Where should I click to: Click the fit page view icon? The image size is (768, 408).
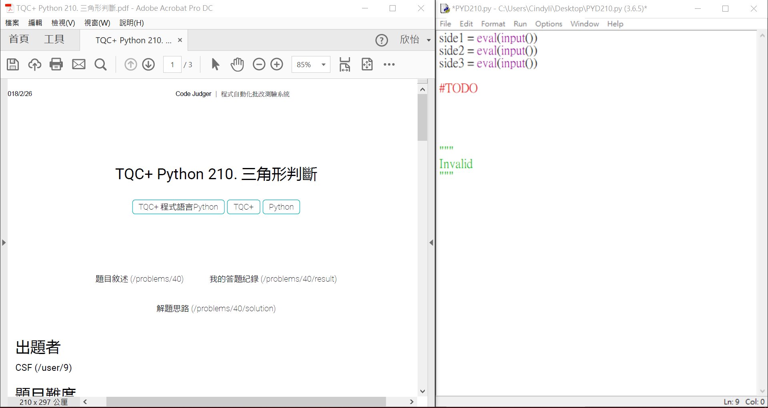tap(367, 64)
